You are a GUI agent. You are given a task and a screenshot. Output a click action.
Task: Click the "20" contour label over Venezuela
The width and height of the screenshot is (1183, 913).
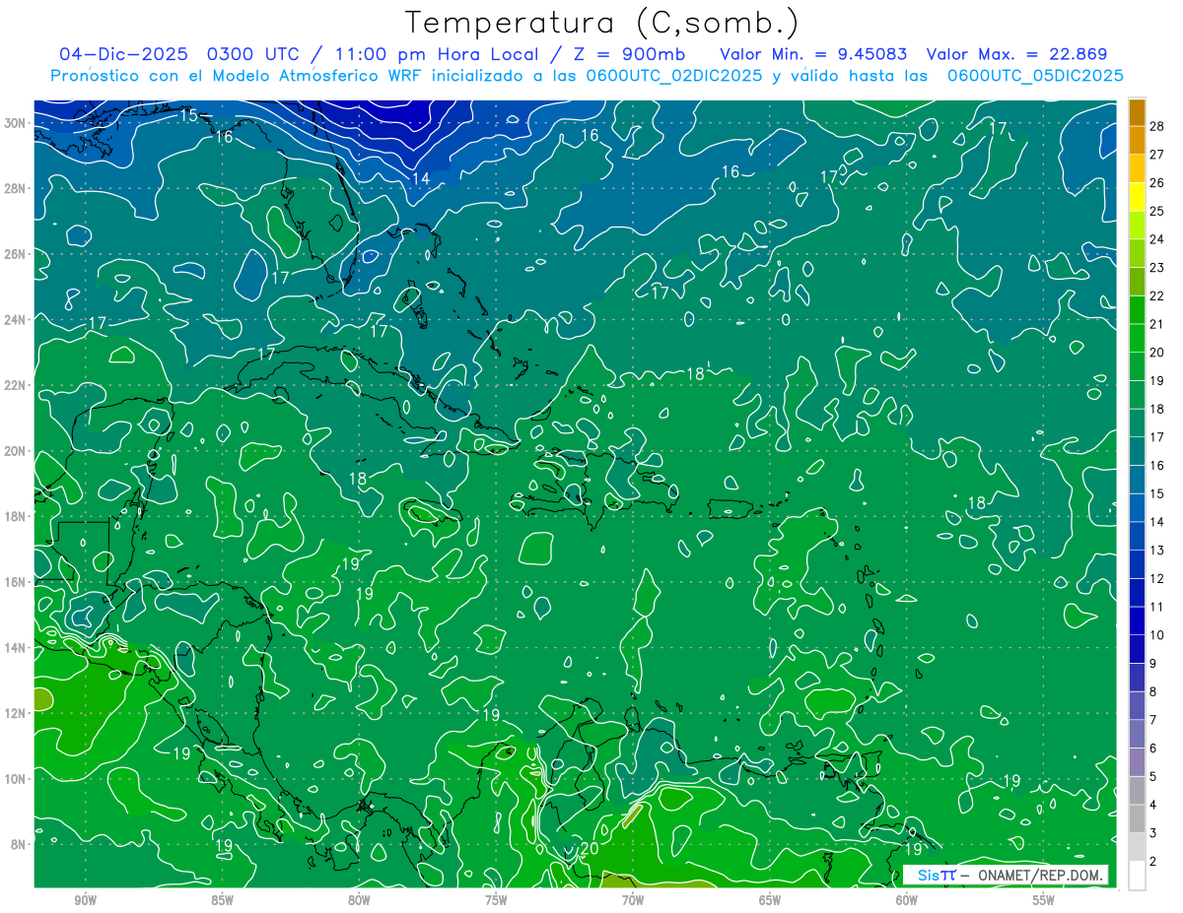point(591,848)
